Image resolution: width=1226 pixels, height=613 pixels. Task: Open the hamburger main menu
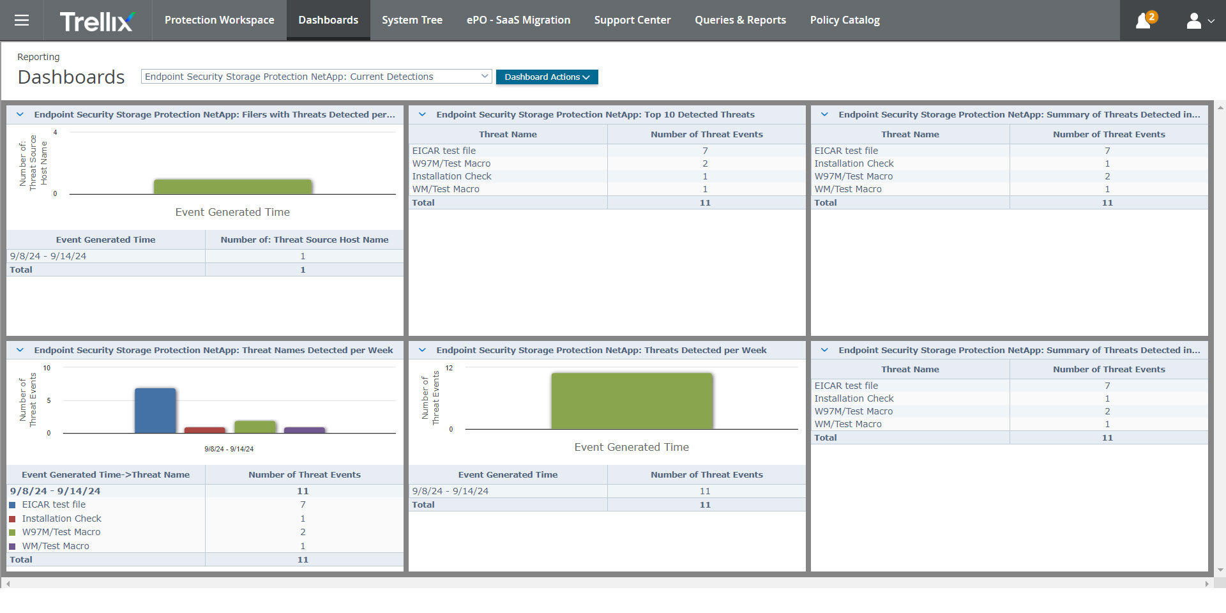[22, 20]
